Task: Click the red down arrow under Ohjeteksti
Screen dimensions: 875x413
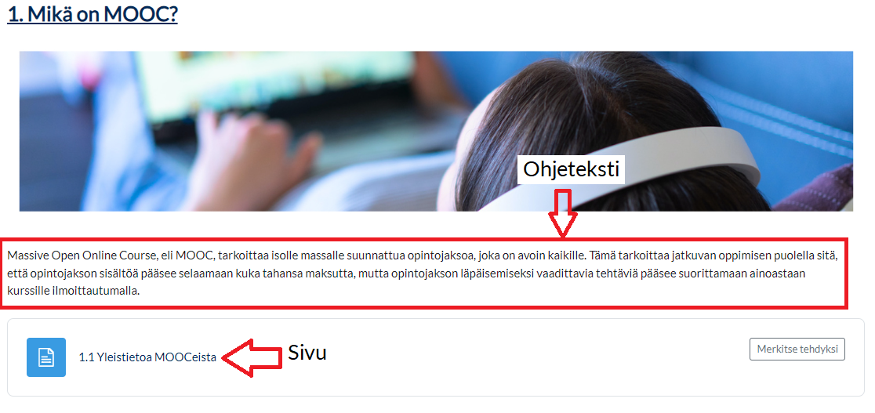Action: click(562, 212)
